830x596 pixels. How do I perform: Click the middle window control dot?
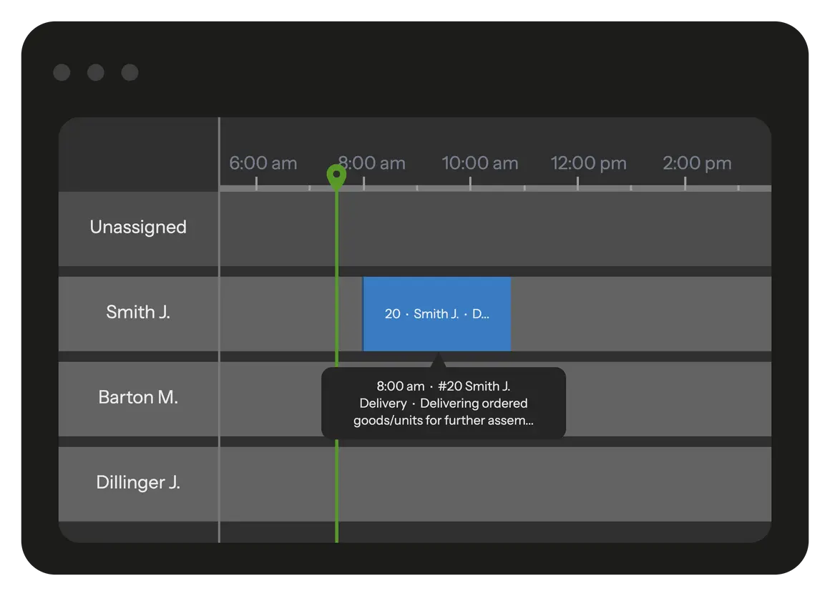(95, 72)
